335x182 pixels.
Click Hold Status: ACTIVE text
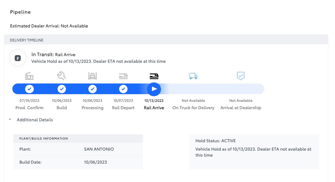216,141
